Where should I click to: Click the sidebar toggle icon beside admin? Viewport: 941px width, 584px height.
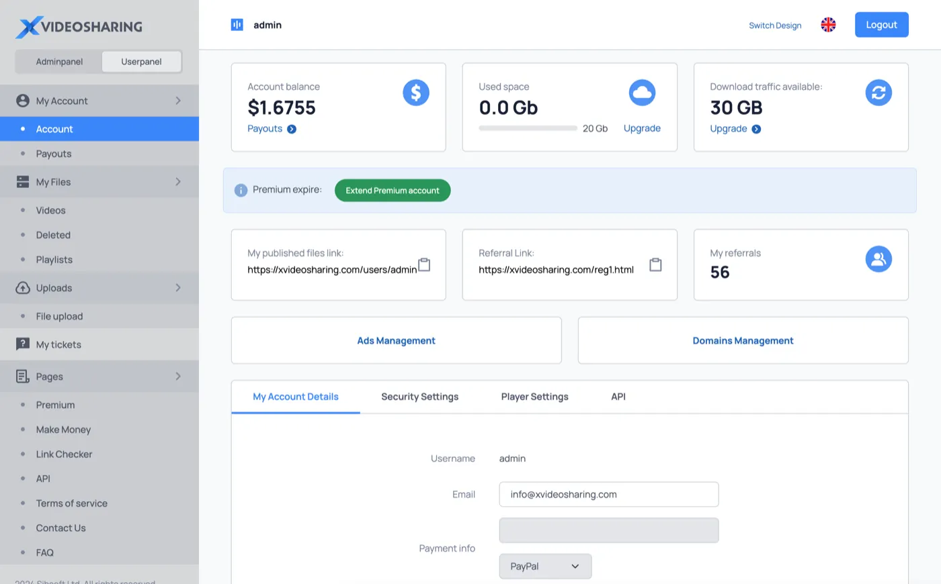coord(237,25)
